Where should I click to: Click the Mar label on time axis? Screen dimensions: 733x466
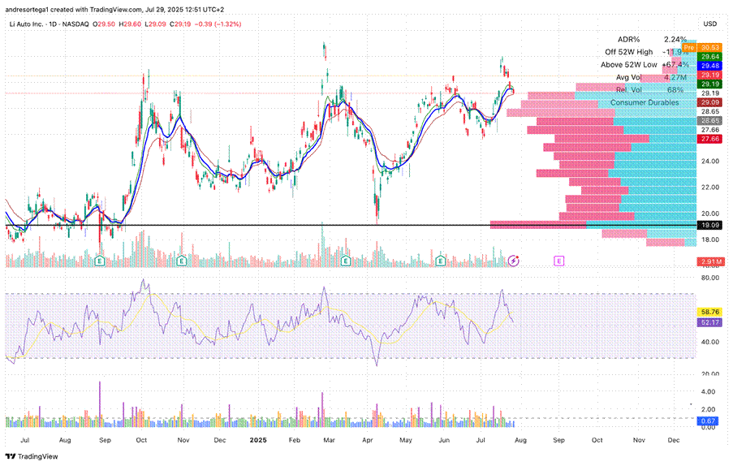(x=329, y=440)
